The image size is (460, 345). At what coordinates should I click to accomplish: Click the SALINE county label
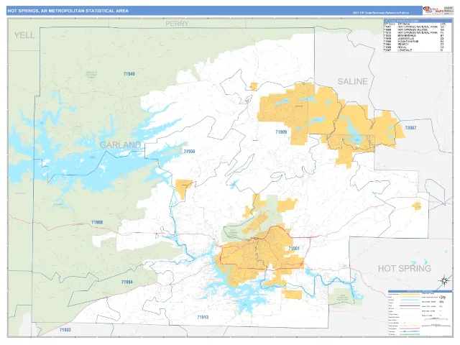coord(352,81)
